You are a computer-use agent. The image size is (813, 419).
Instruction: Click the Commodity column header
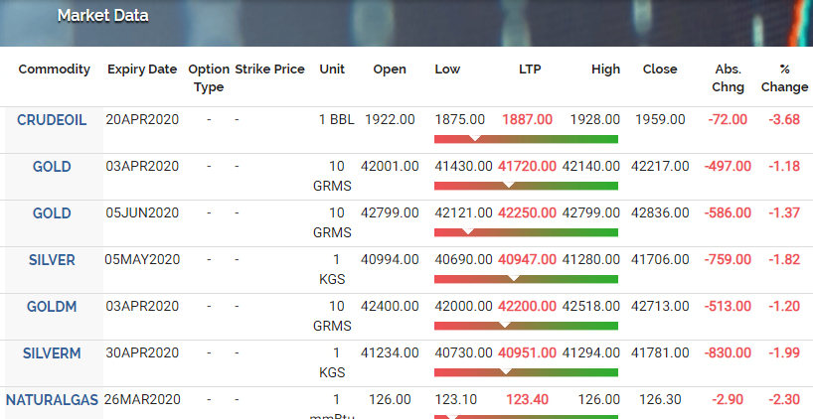pos(54,70)
